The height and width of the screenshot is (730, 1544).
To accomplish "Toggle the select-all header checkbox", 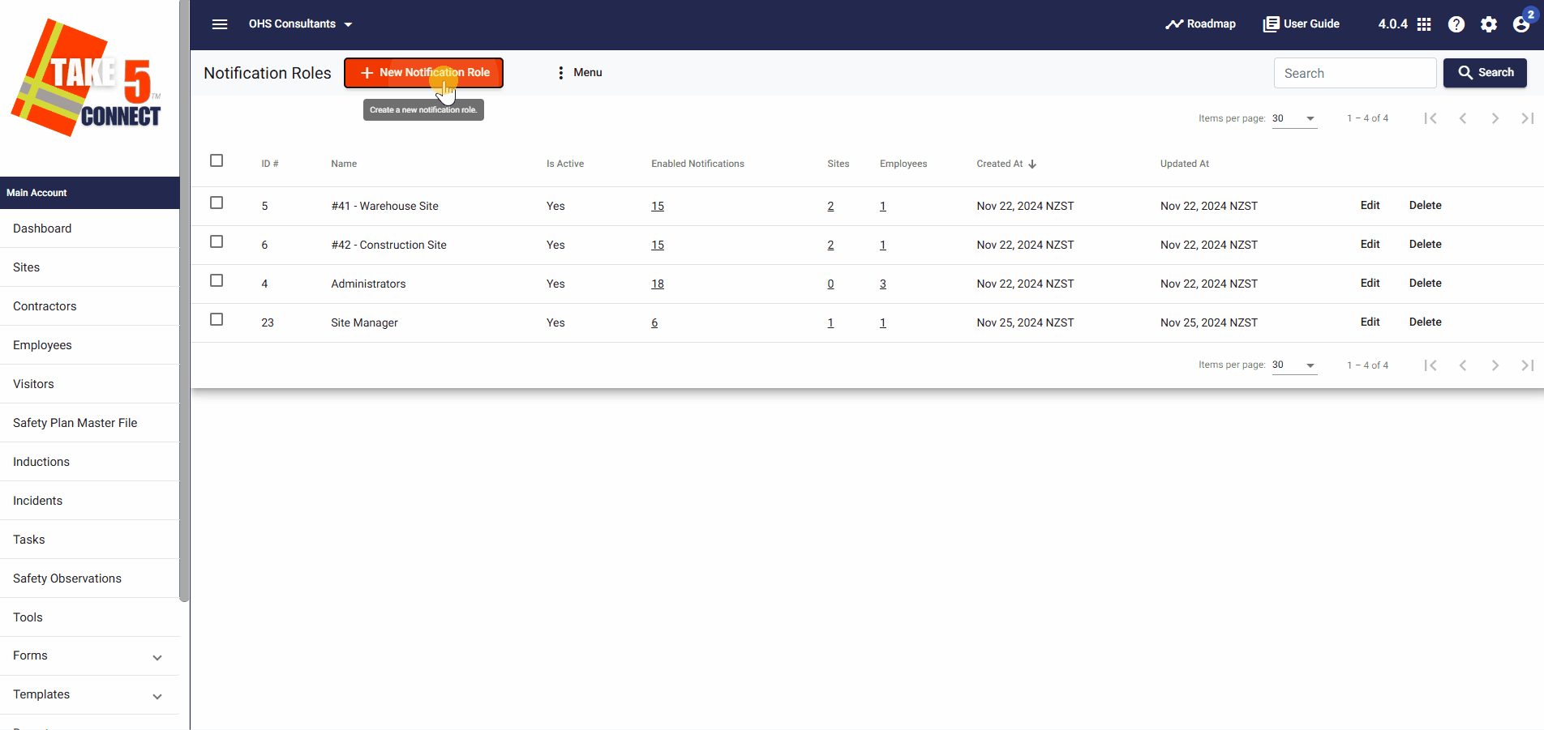I will click(x=217, y=160).
